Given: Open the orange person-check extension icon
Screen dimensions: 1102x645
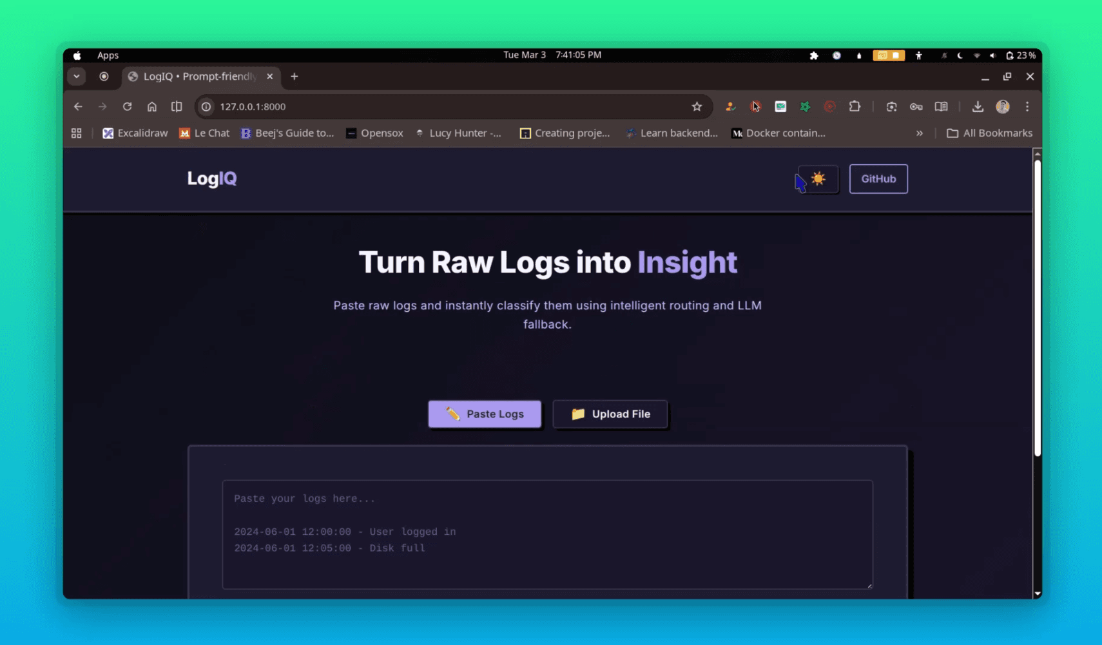Looking at the screenshot, I should click(x=730, y=107).
